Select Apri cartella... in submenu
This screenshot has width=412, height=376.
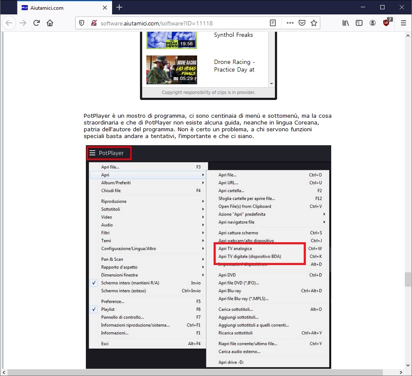(268, 191)
